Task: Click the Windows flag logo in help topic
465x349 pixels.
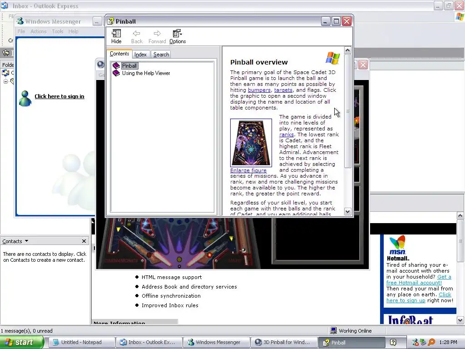Action: point(332,58)
